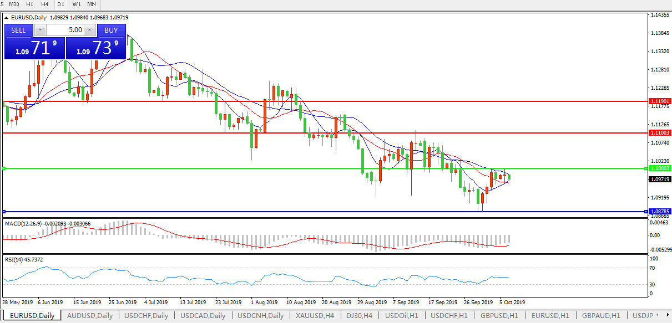Open the XAUUSD,H4 chart tab
672x323 pixels.
pyautogui.click(x=314, y=316)
